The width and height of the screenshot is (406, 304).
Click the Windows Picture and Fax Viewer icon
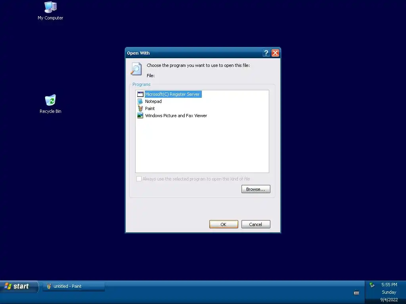click(x=140, y=116)
